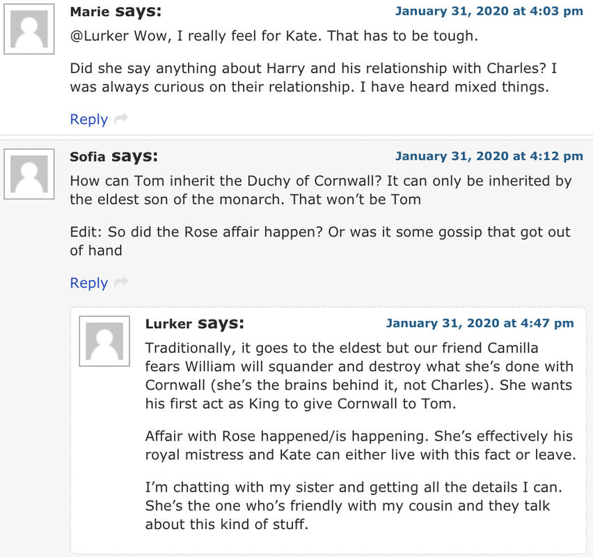Click the reply arrow icon under Sofia's comment
Image resolution: width=593 pixels, height=557 pixels.
coord(121,282)
